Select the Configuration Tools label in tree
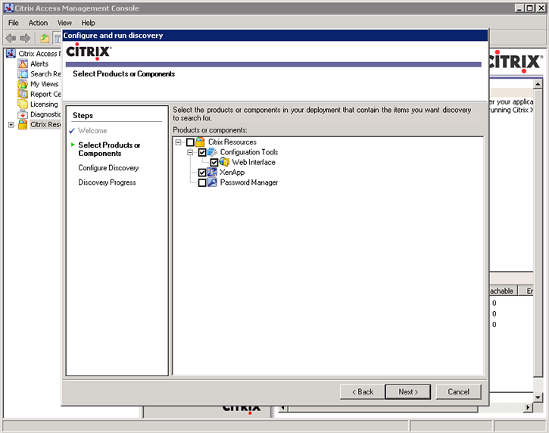549x433 pixels. (x=248, y=152)
